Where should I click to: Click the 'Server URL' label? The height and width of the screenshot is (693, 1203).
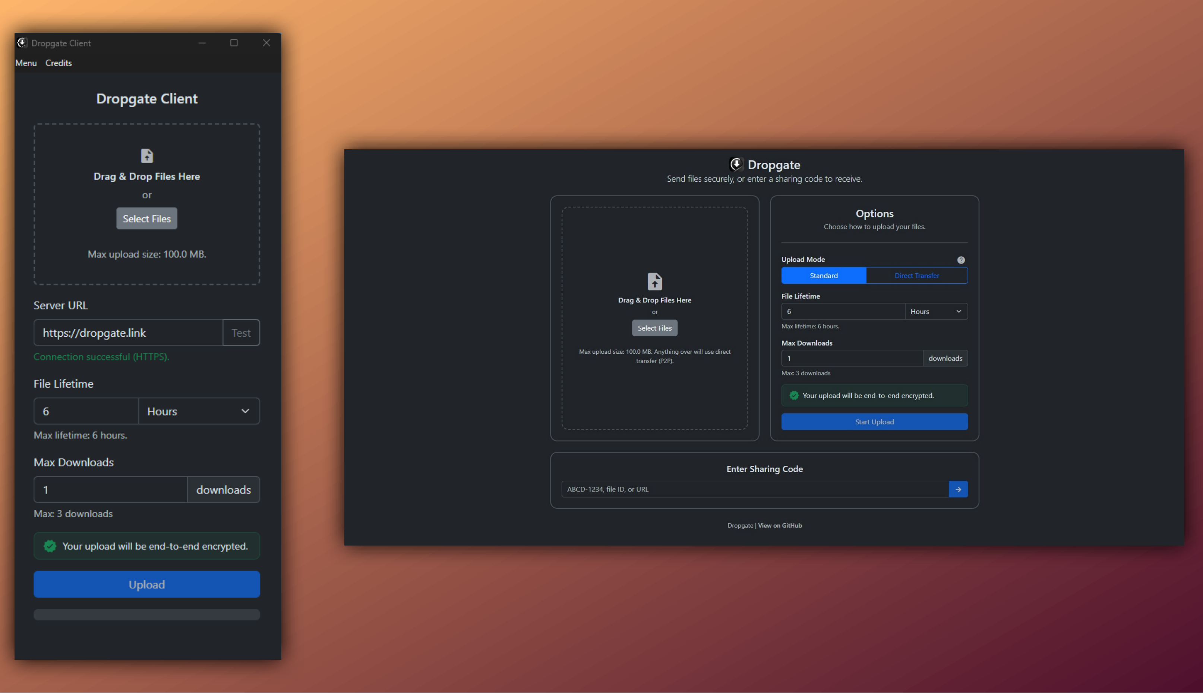coord(60,306)
